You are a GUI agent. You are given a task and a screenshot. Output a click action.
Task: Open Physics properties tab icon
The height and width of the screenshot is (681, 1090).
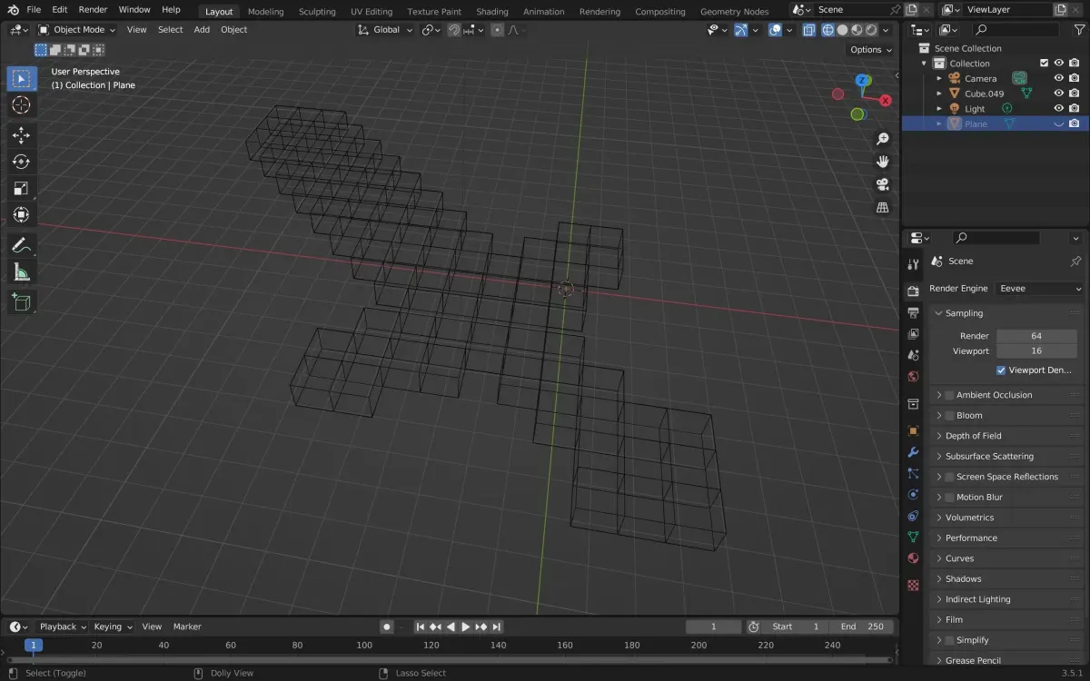(x=914, y=495)
